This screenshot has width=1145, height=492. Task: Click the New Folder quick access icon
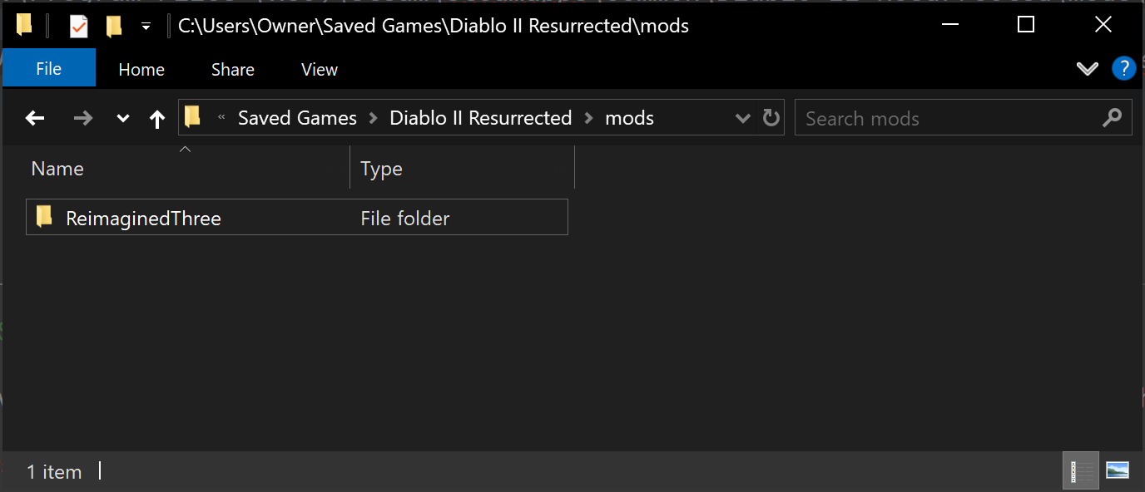114,26
